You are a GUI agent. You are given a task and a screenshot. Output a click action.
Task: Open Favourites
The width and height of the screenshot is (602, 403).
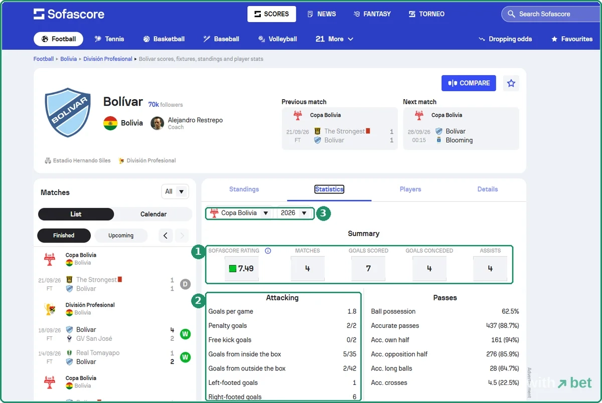tap(572, 39)
